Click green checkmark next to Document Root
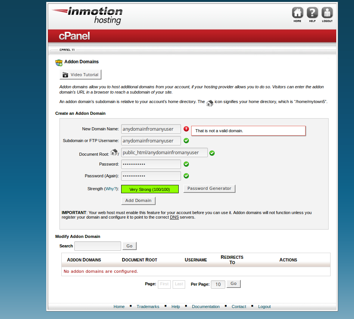The width and height of the screenshot is (354, 319). (x=212, y=153)
